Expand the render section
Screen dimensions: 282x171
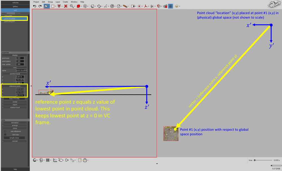click(15, 102)
